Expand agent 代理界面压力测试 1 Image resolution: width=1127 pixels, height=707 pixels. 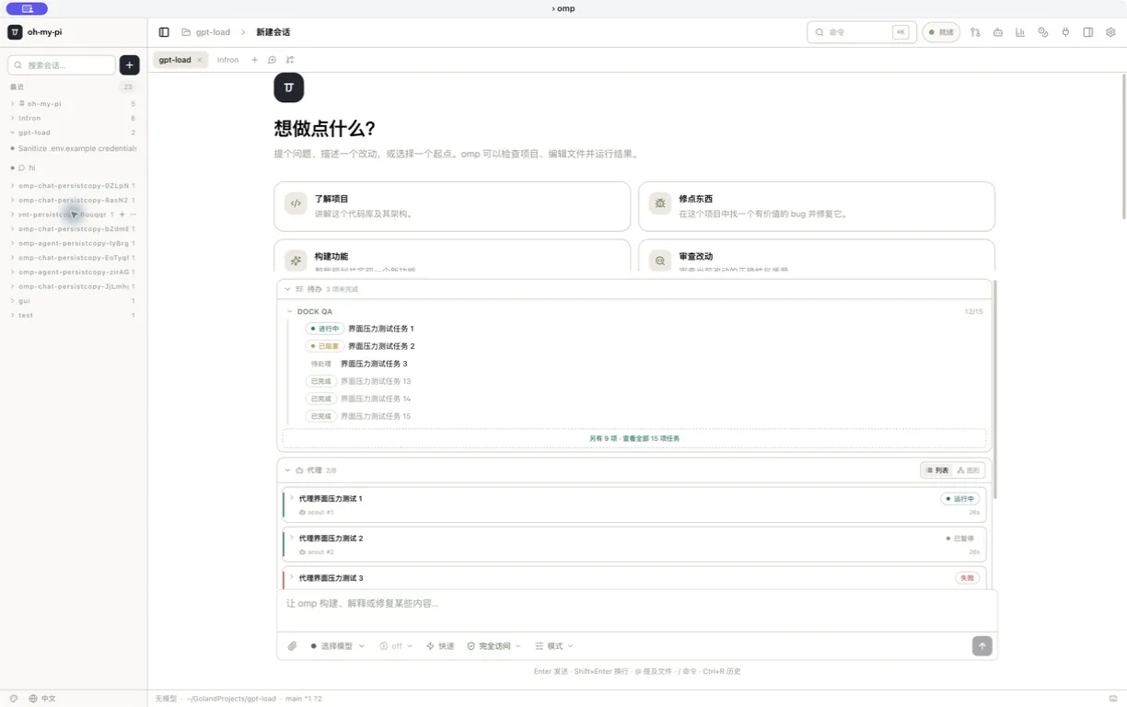[292, 498]
